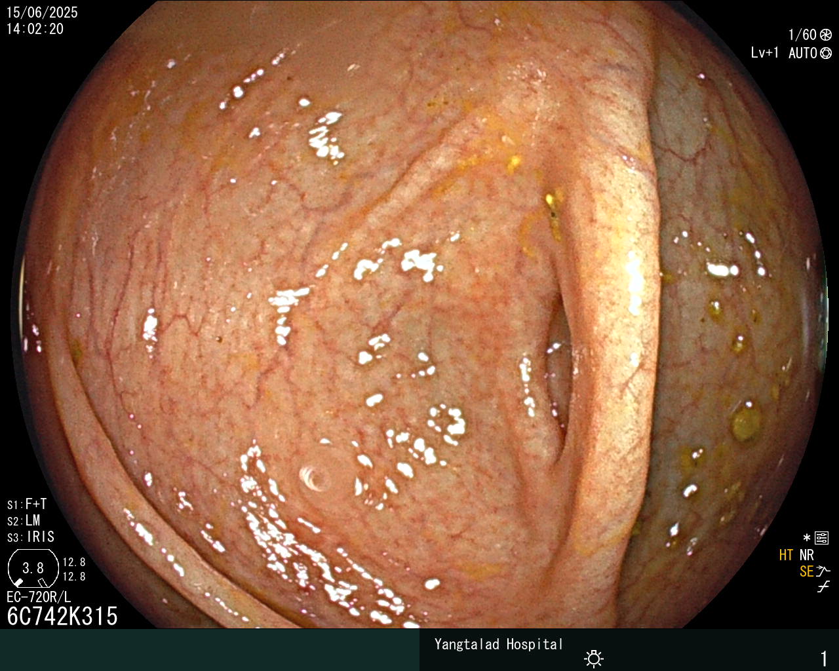
Task: Click the image settings sliders icon
Action: [821, 538]
